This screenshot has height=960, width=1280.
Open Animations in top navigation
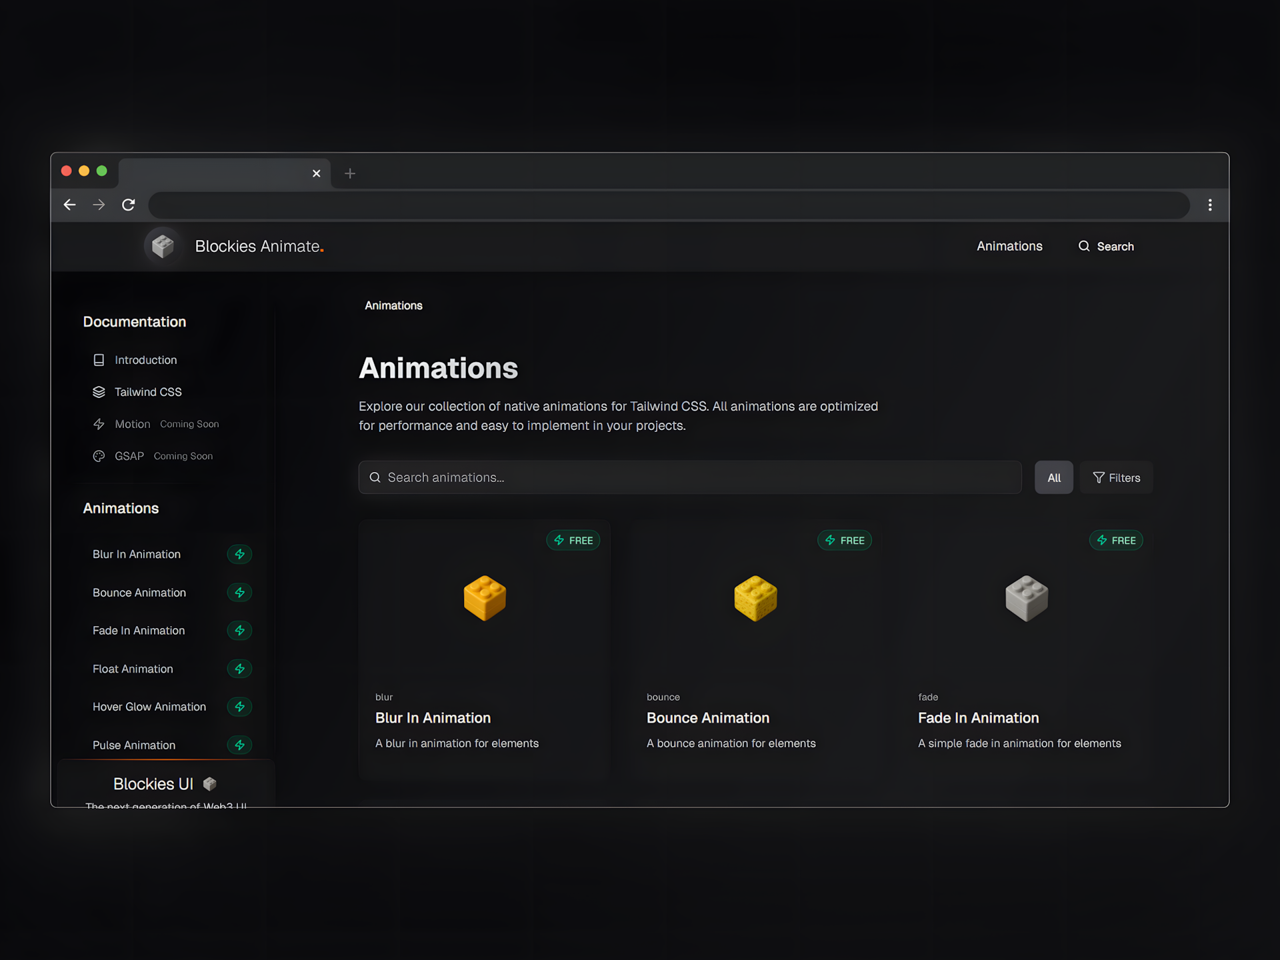tap(1009, 246)
